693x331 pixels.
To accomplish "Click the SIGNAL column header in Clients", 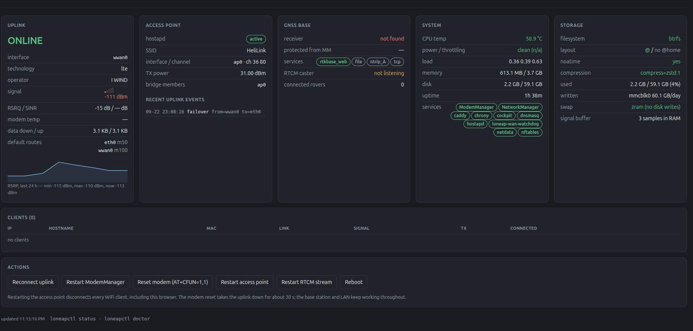I will (x=361, y=228).
